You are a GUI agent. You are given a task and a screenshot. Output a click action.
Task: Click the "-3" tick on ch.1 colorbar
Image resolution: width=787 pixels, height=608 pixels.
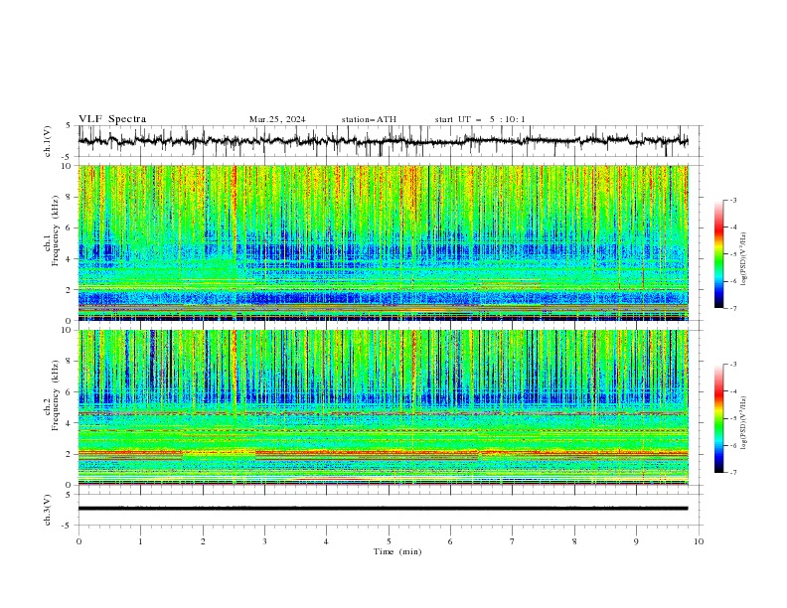(x=732, y=200)
